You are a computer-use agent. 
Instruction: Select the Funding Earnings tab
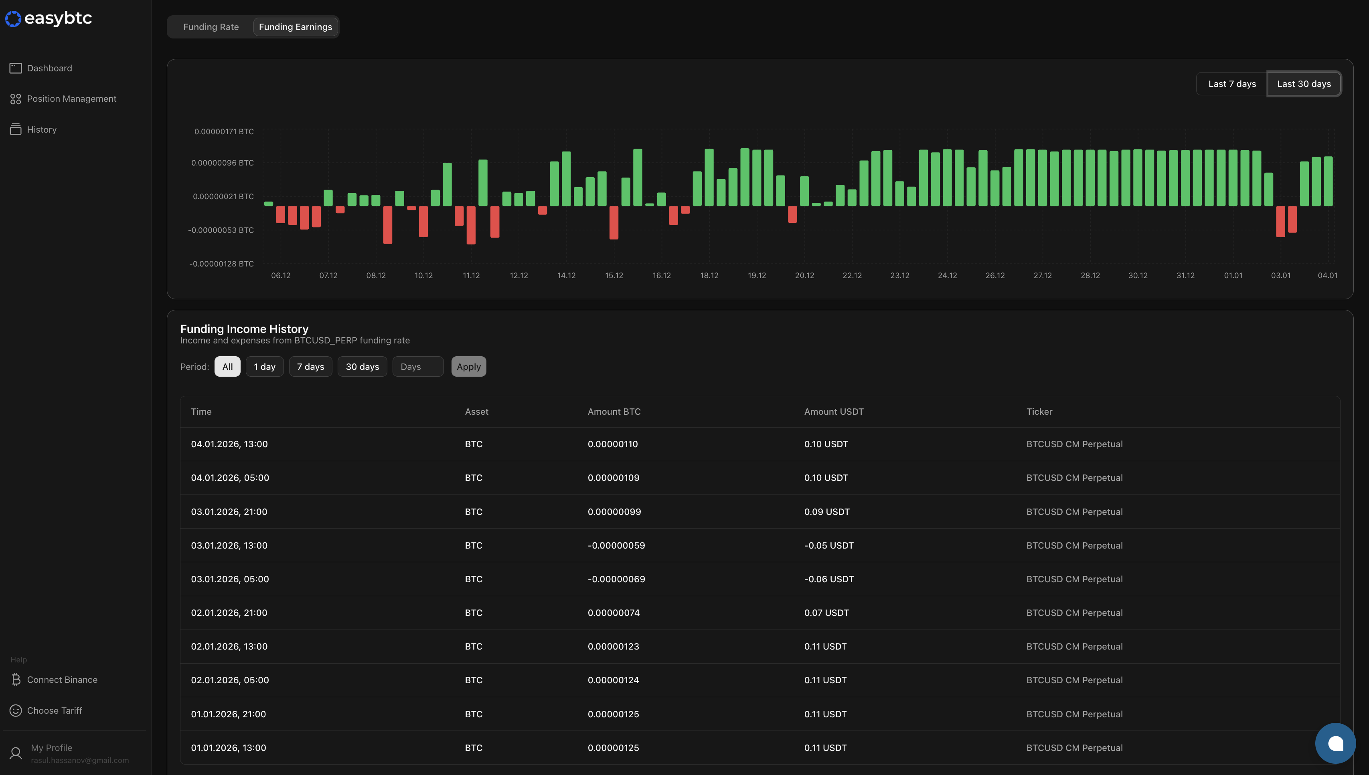point(296,26)
